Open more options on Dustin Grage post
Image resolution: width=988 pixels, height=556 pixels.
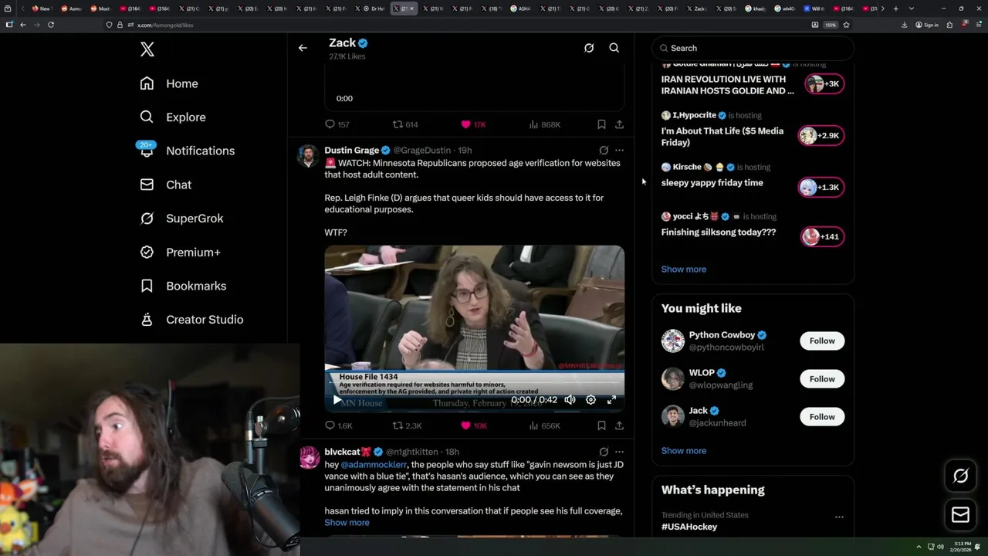point(619,151)
